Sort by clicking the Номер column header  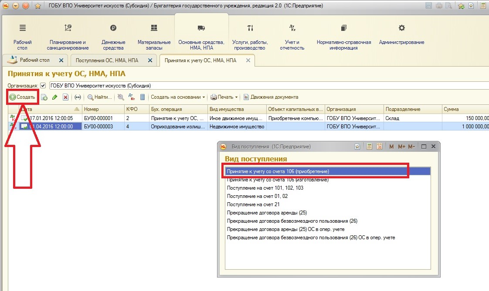(102, 109)
